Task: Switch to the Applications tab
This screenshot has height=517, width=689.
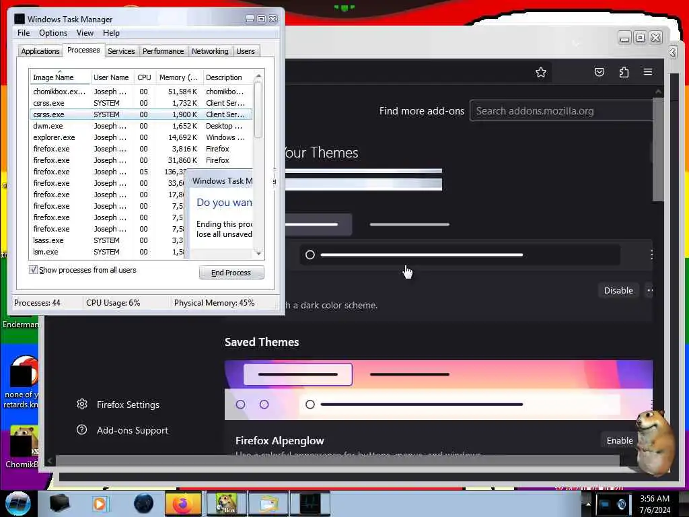Action: [40, 51]
